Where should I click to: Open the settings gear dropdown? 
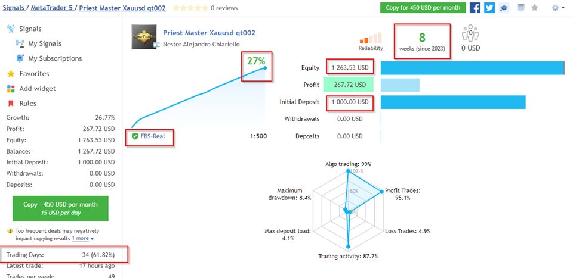(x=557, y=8)
